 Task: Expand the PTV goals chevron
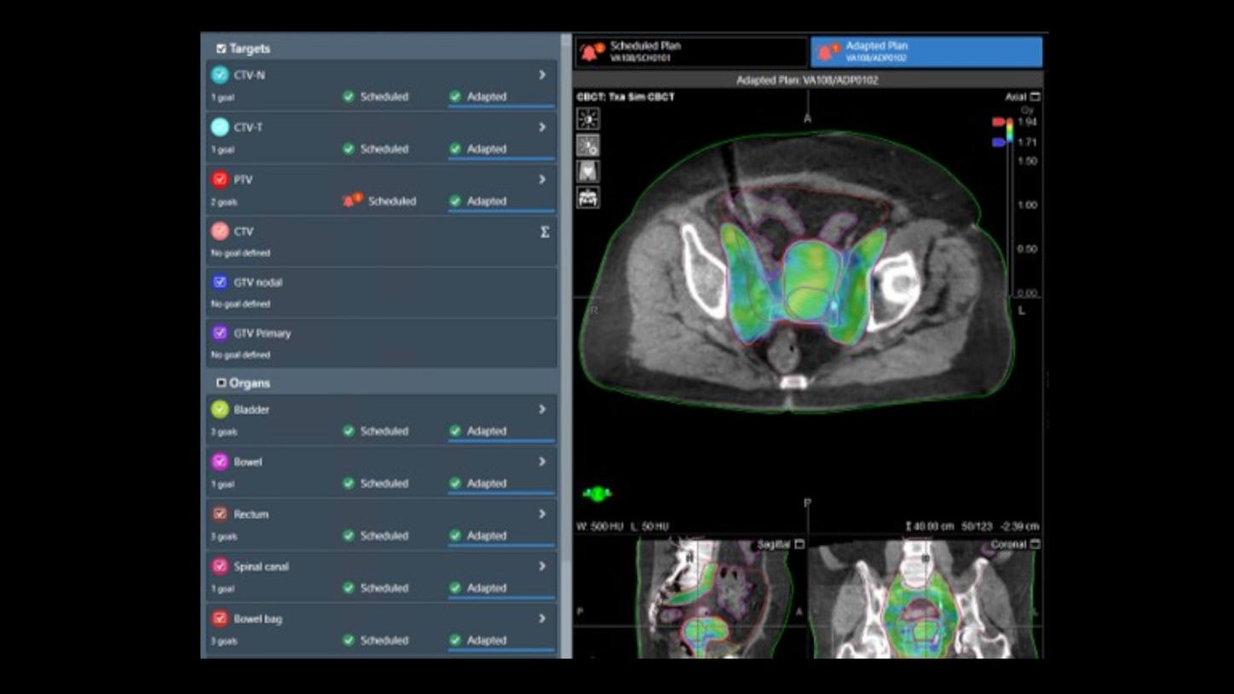pyautogui.click(x=542, y=180)
